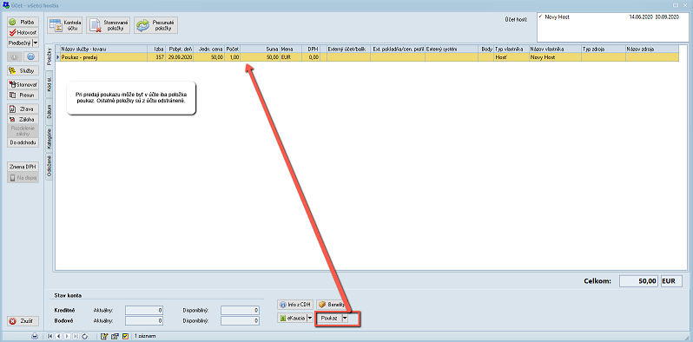693x342 pixels.
Task: Click Bodové Aktuálny value field
Action: tap(144, 321)
